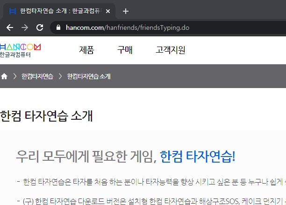The width and height of the screenshot is (286, 205).
Task: Select the 한컴타자연습 소개 browser tab
Action: pos(59,11)
